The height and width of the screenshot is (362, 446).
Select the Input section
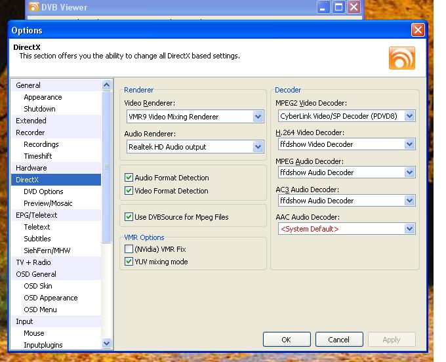[x=56, y=321]
